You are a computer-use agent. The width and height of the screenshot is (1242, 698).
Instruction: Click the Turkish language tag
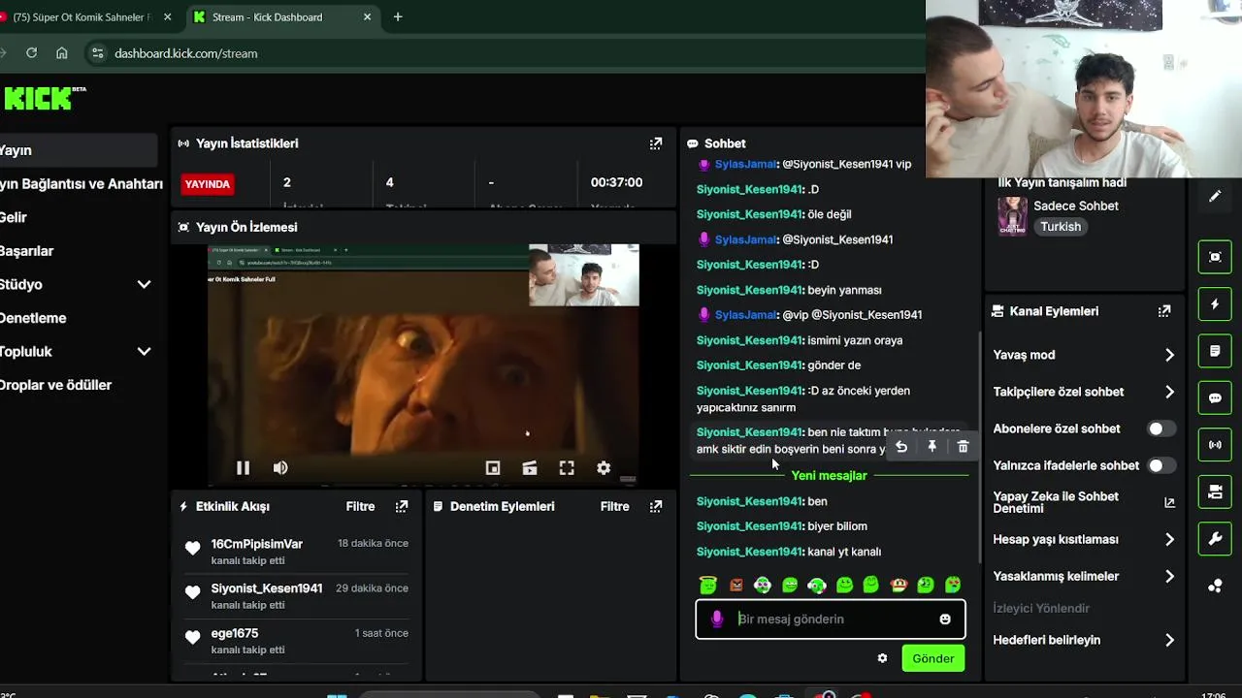(1060, 227)
